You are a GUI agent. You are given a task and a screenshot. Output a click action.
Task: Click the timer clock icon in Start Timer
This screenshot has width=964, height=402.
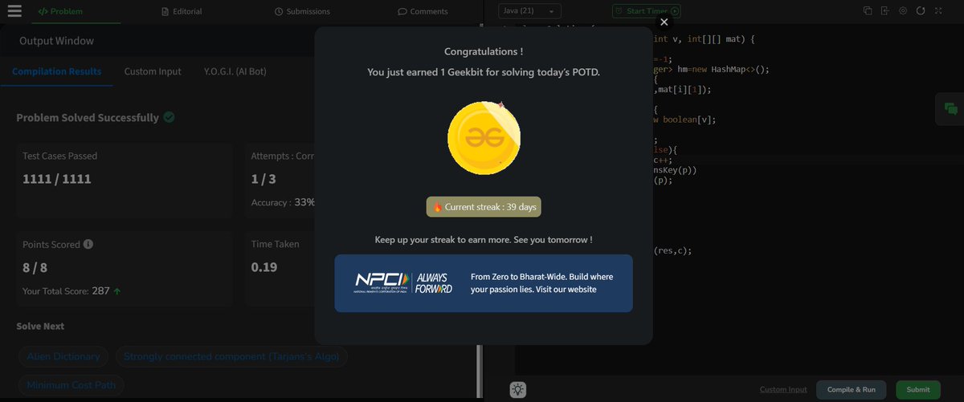pos(619,11)
